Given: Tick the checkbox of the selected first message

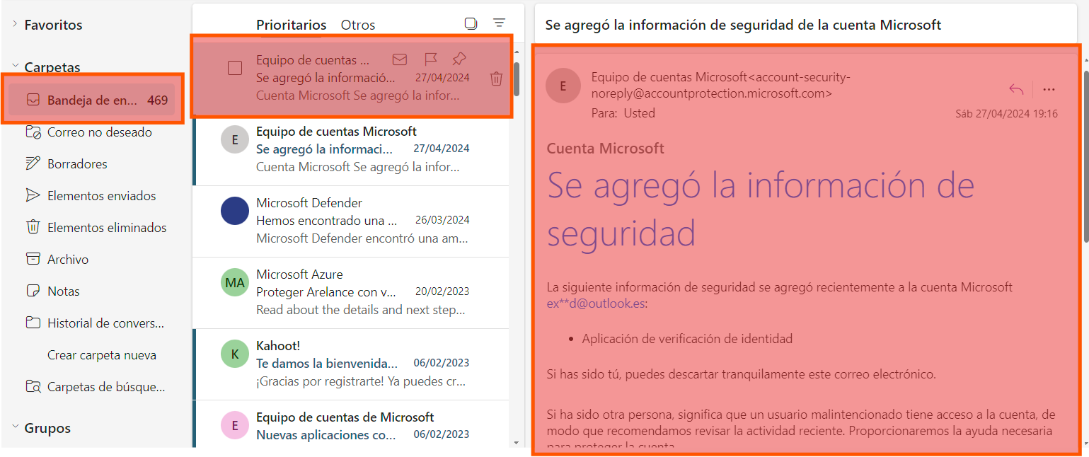Looking at the screenshot, I should click(235, 68).
